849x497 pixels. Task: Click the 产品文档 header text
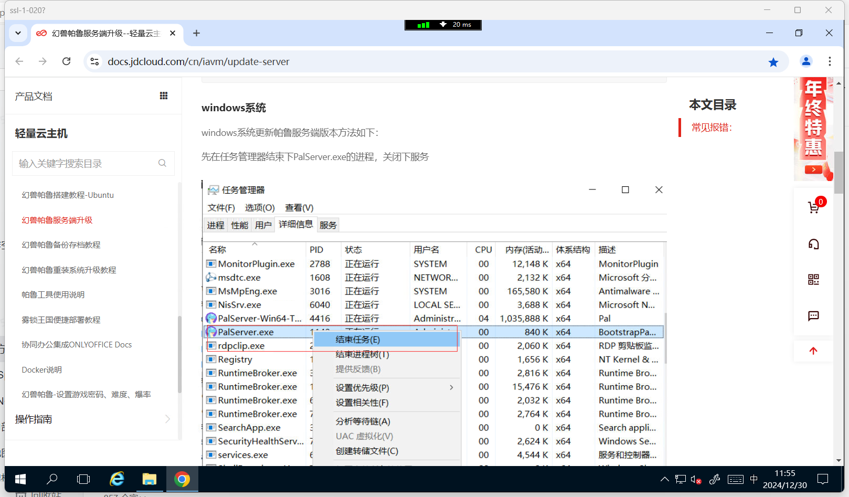(34, 97)
